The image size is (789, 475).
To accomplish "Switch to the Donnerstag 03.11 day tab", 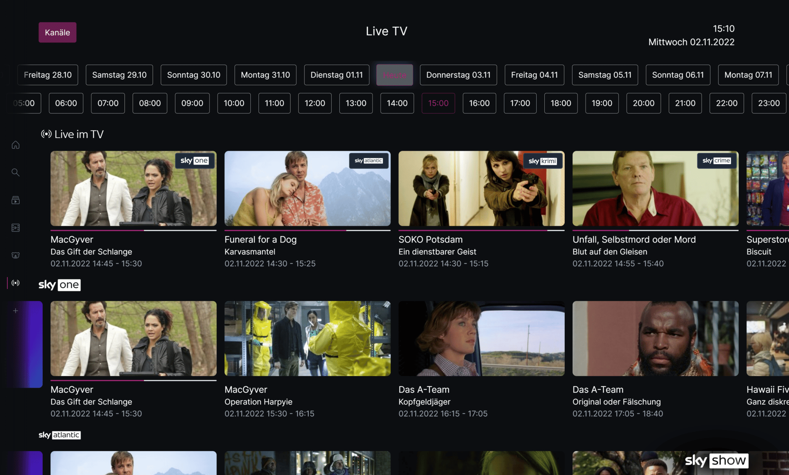I will point(458,75).
